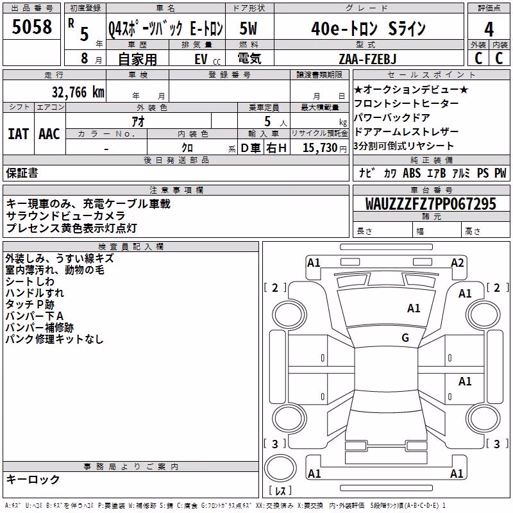Select the フロントシートヒーター sales point
Image resolution: width=513 pixels, height=513 pixels.
(x=407, y=103)
